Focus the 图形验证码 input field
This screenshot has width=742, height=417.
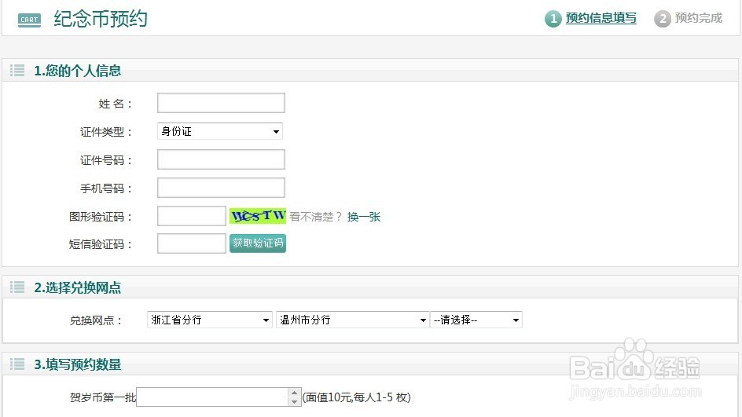click(x=192, y=216)
